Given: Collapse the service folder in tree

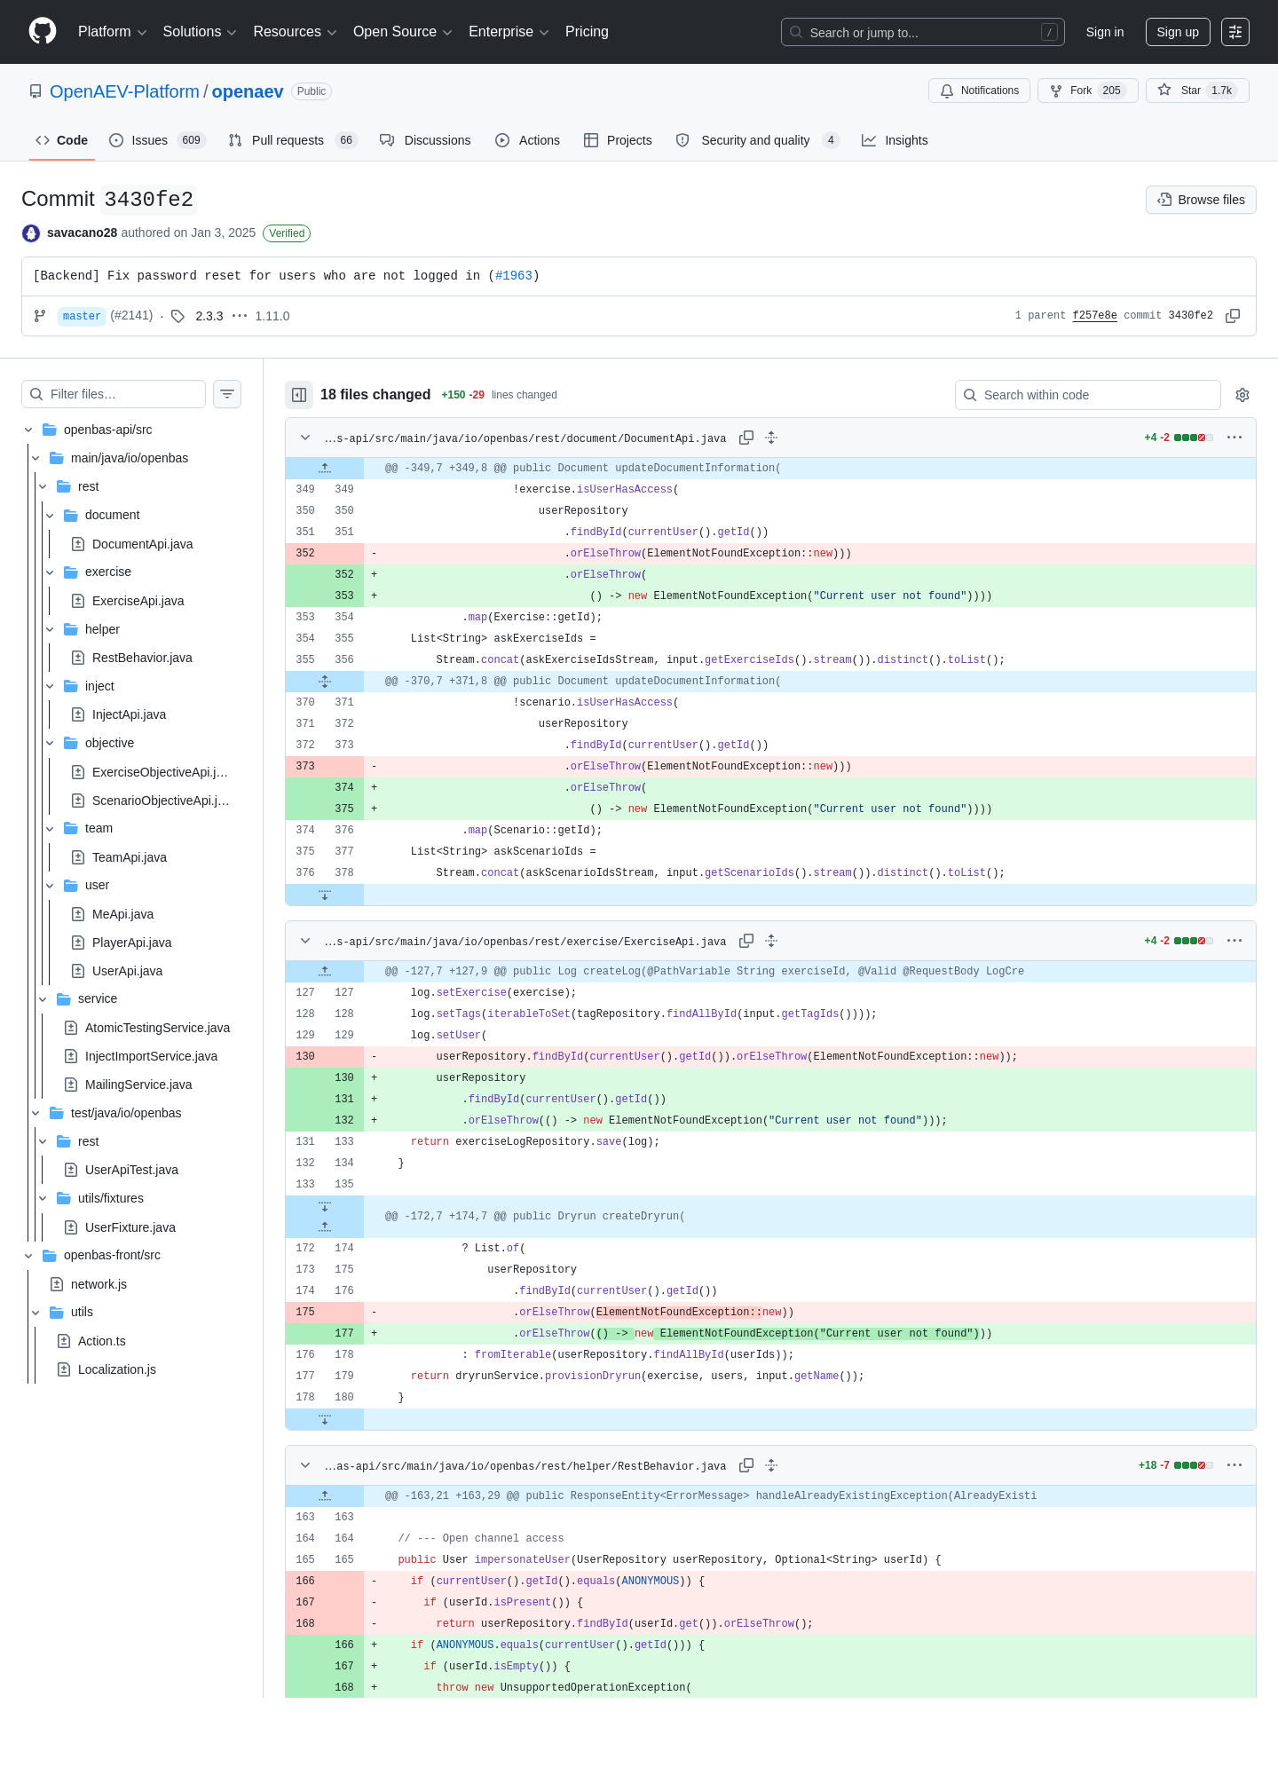Looking at the screenshot, I should (x=43, y=998).
